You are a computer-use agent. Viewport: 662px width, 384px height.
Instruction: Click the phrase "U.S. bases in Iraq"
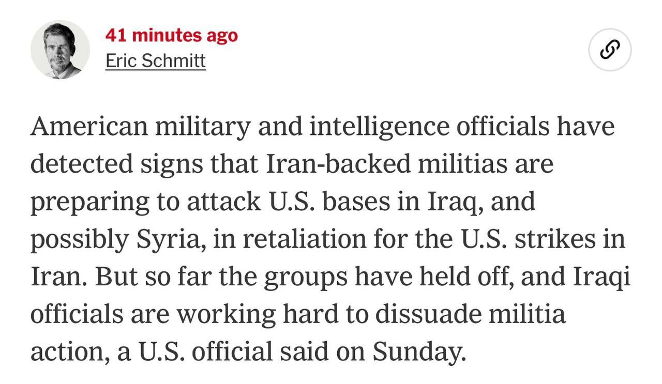click(x=378, y=203)
